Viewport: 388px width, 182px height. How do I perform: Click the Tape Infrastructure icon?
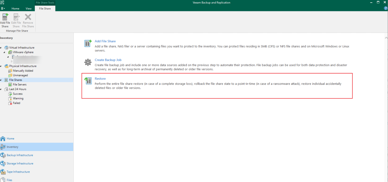(3, 172)
